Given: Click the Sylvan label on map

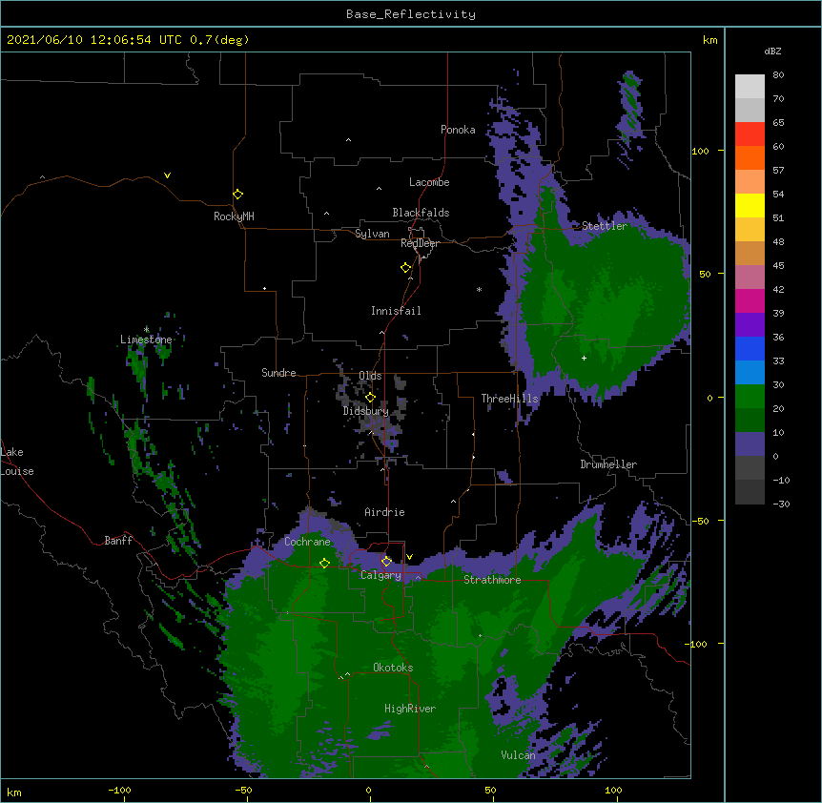Looking at the screenshot, I should click(x=372, y=234).
